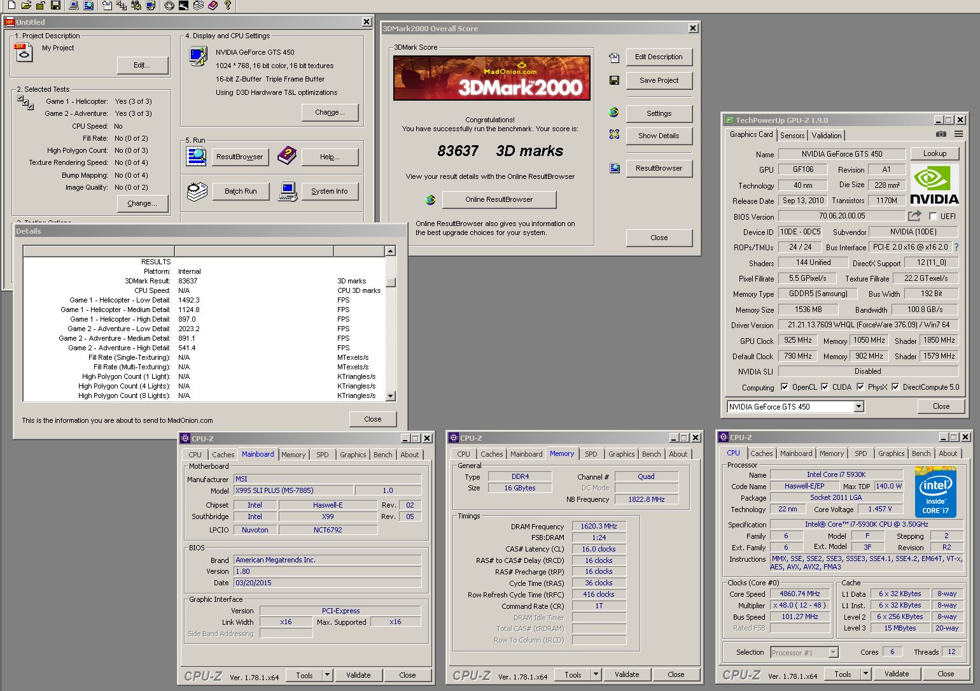
Task: Click Validate in the Memory CPU-Z window
Action: (x=627, y=674)
